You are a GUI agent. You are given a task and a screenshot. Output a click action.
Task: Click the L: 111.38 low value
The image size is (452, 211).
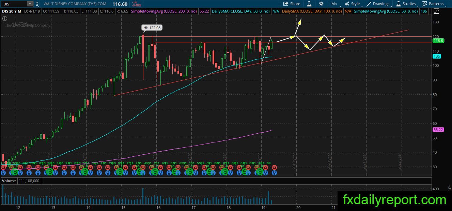tap(89, 11)
